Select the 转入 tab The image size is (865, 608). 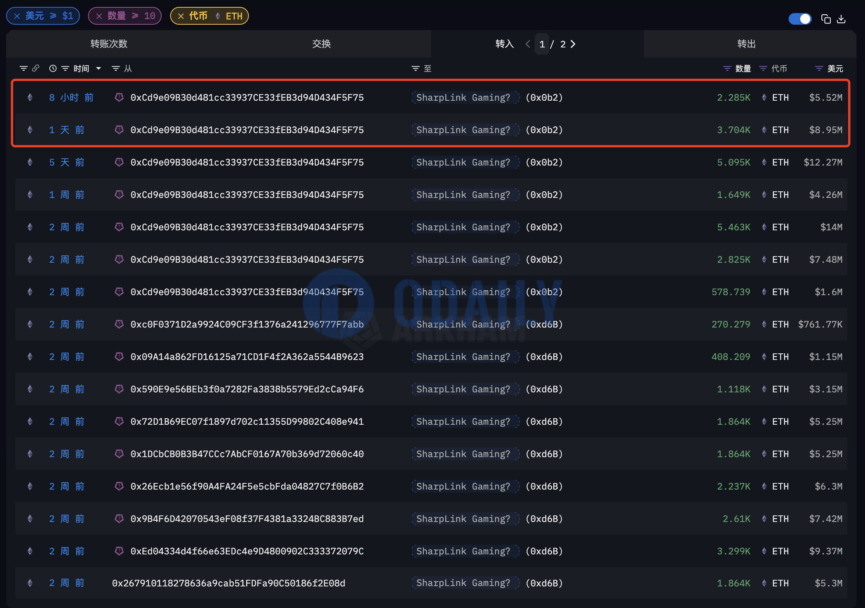505,44
